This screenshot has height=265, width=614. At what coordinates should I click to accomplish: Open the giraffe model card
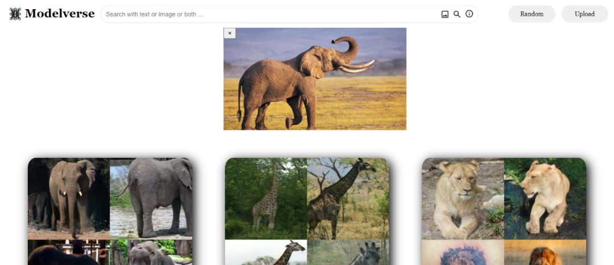click(307, 212)
